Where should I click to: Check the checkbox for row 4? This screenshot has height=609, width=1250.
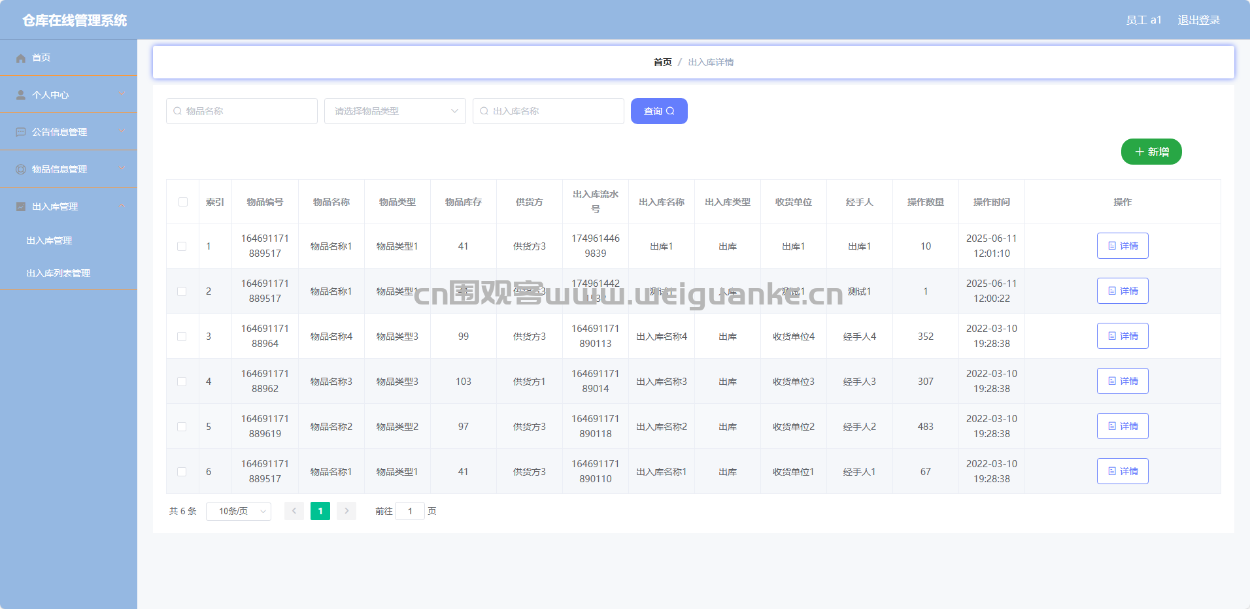pos(182,382)
